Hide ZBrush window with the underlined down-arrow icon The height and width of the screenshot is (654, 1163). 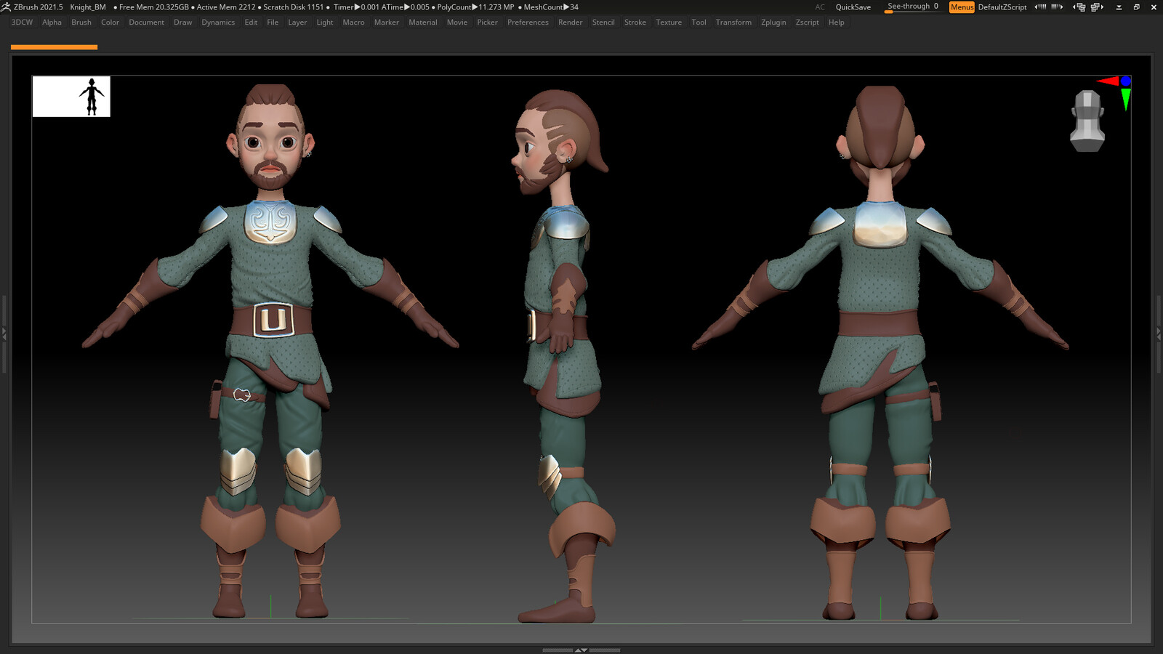[1119, 7]
